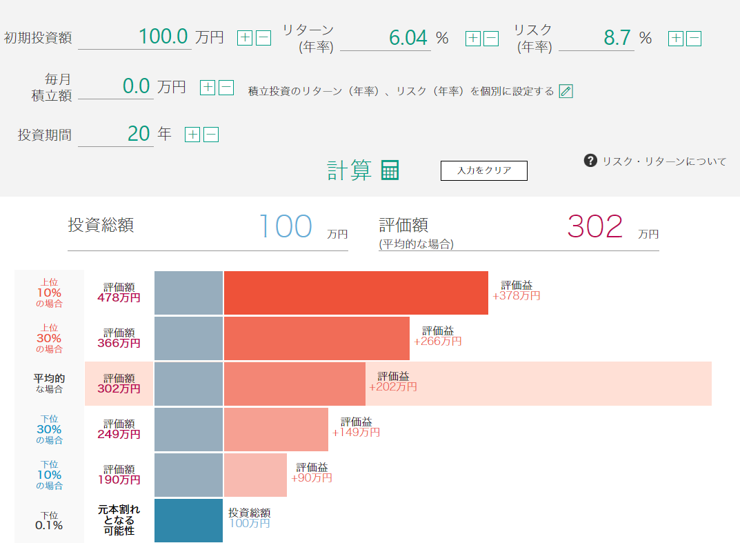Click the 投資総額 summary heading

101,225
